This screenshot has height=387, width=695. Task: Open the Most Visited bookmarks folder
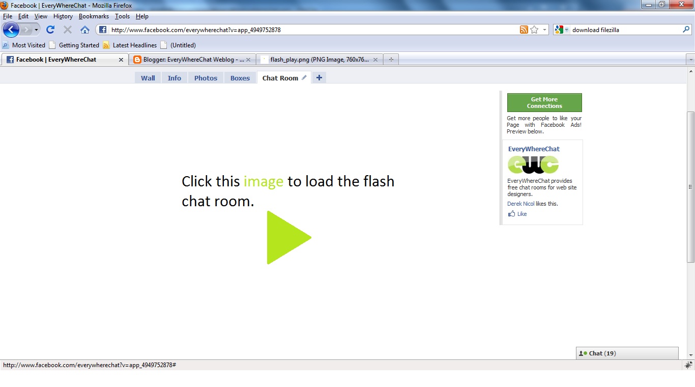tap(24, 45)
